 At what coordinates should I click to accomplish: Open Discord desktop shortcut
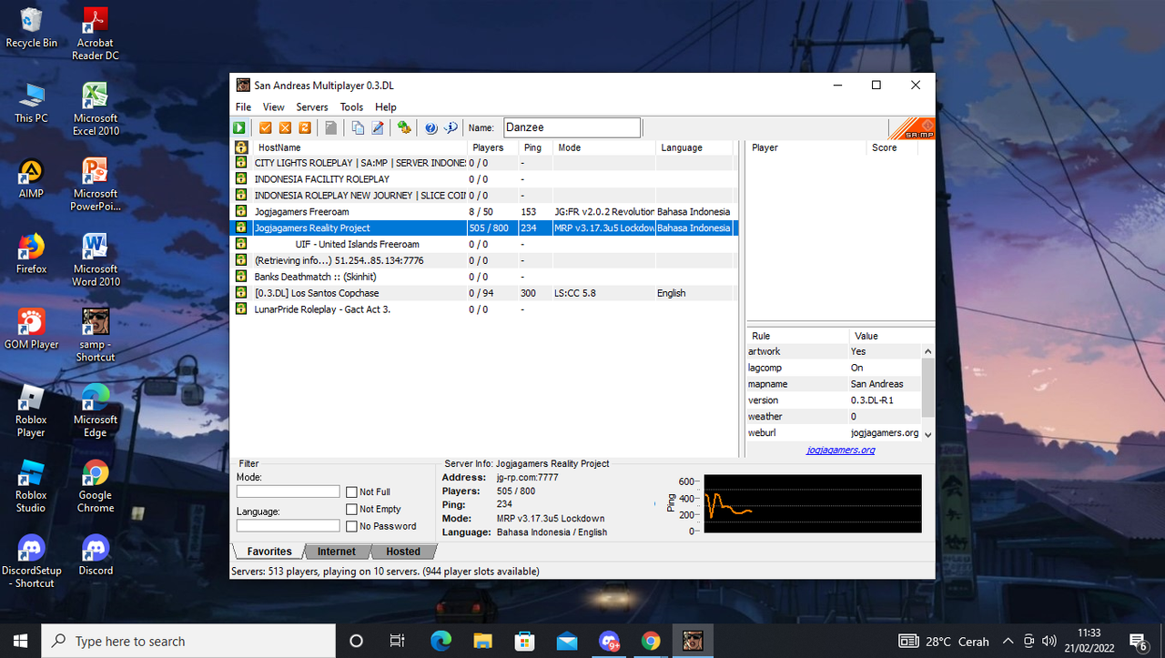coord(96,556)
